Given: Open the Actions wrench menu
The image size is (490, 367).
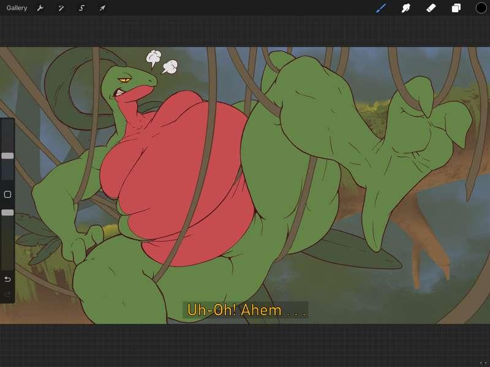Looking at the screenshot, I should (40, 8).
